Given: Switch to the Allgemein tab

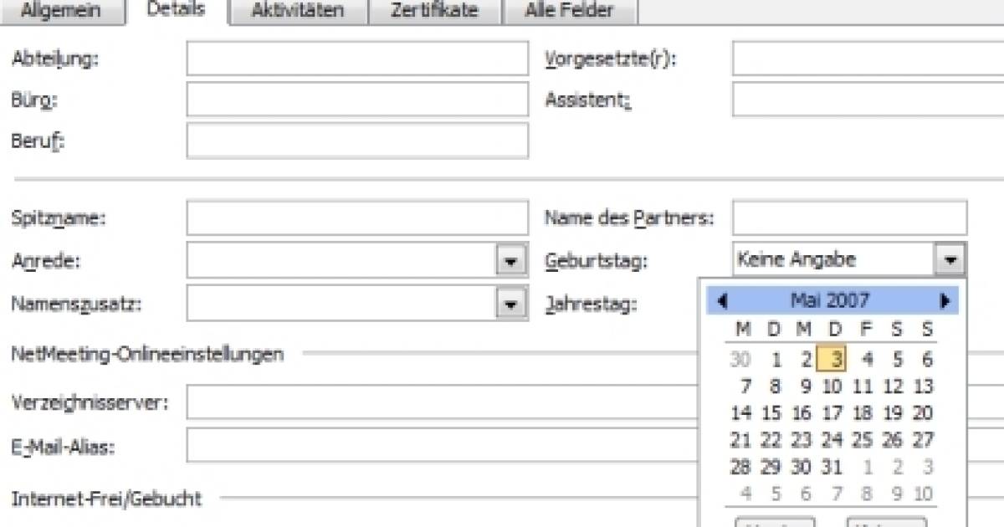Looking at the screenshot, I should tap(61, 11).
